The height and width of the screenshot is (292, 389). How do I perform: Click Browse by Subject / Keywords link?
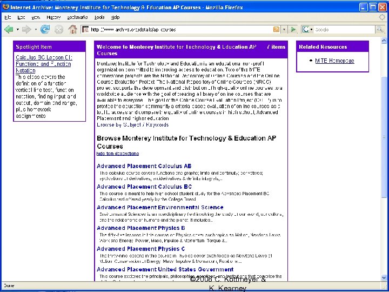(x=133, y=125)
